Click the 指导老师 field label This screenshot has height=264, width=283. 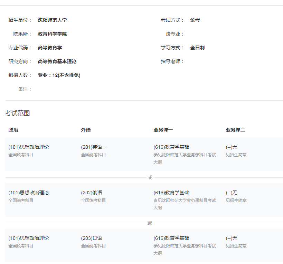click(172, 61)
